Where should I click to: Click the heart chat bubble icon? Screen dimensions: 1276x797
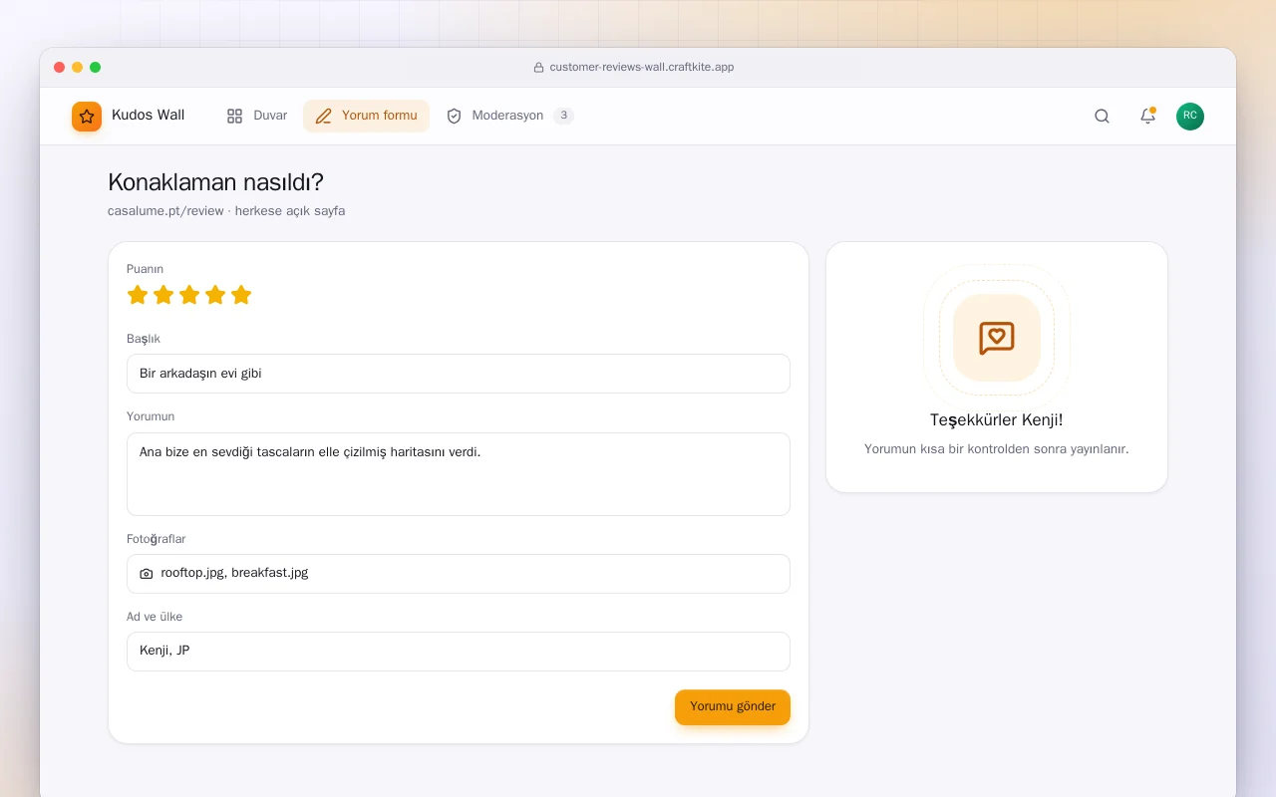click(x=997, y=338)
